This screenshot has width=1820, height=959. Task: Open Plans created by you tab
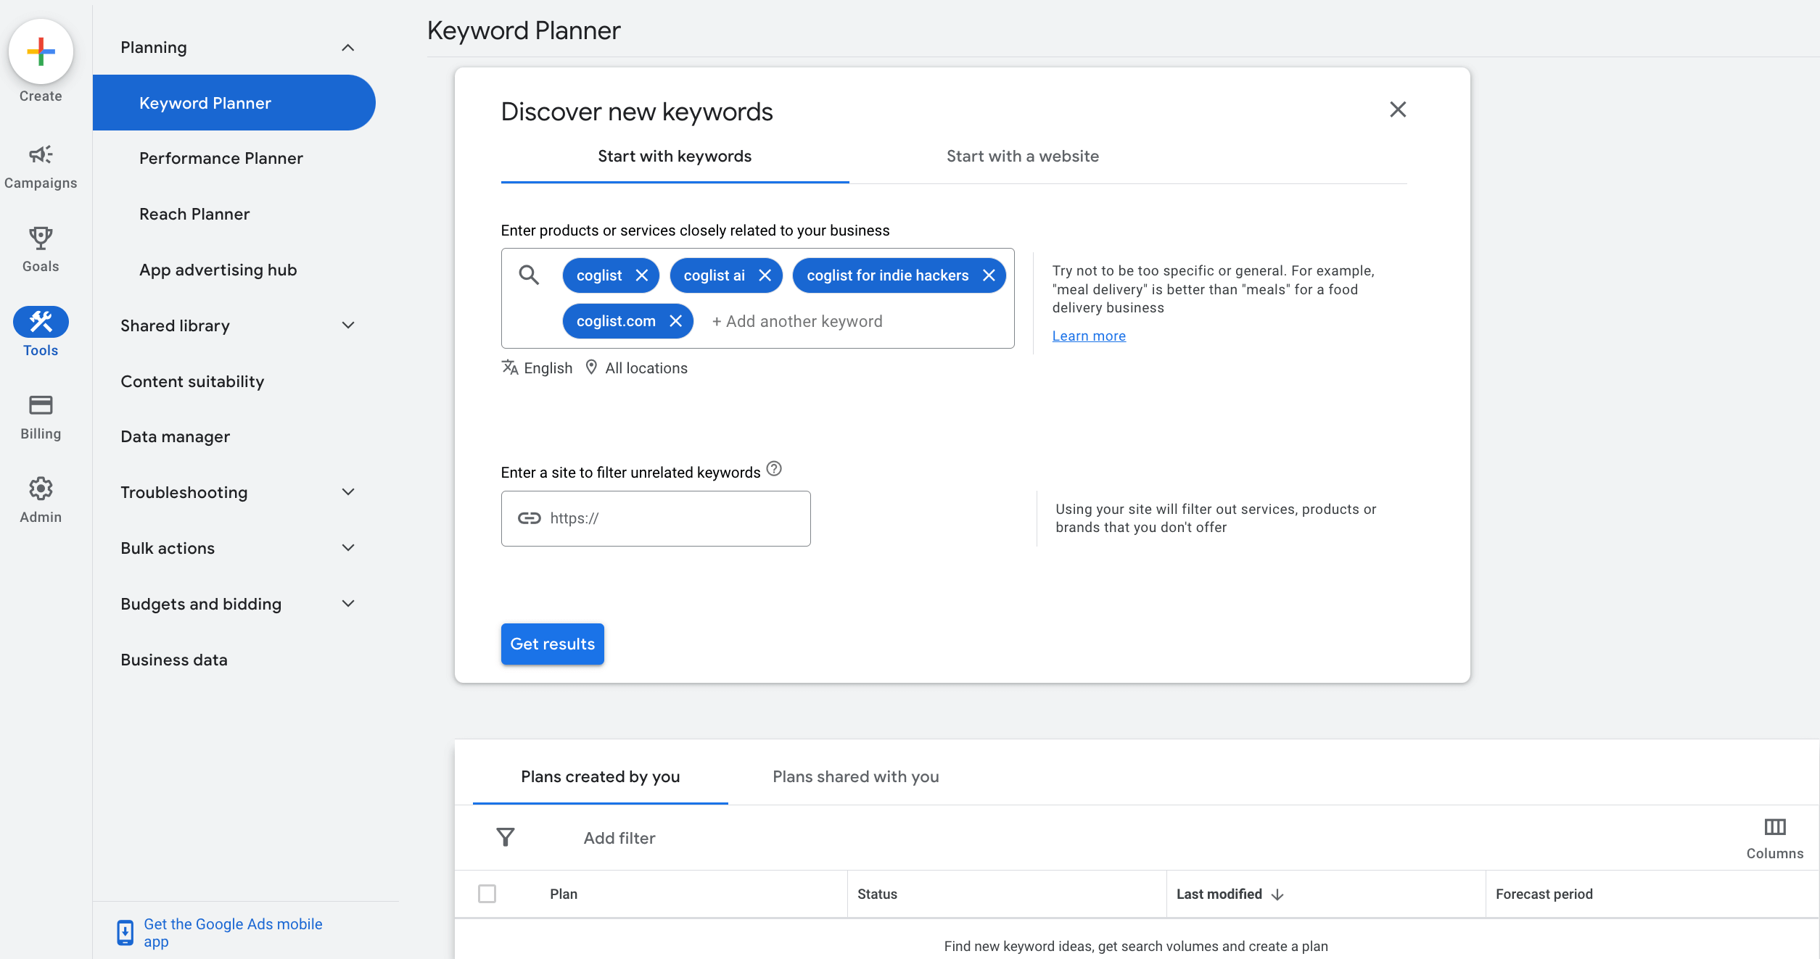pyautogui.click(x=601, y=777)
